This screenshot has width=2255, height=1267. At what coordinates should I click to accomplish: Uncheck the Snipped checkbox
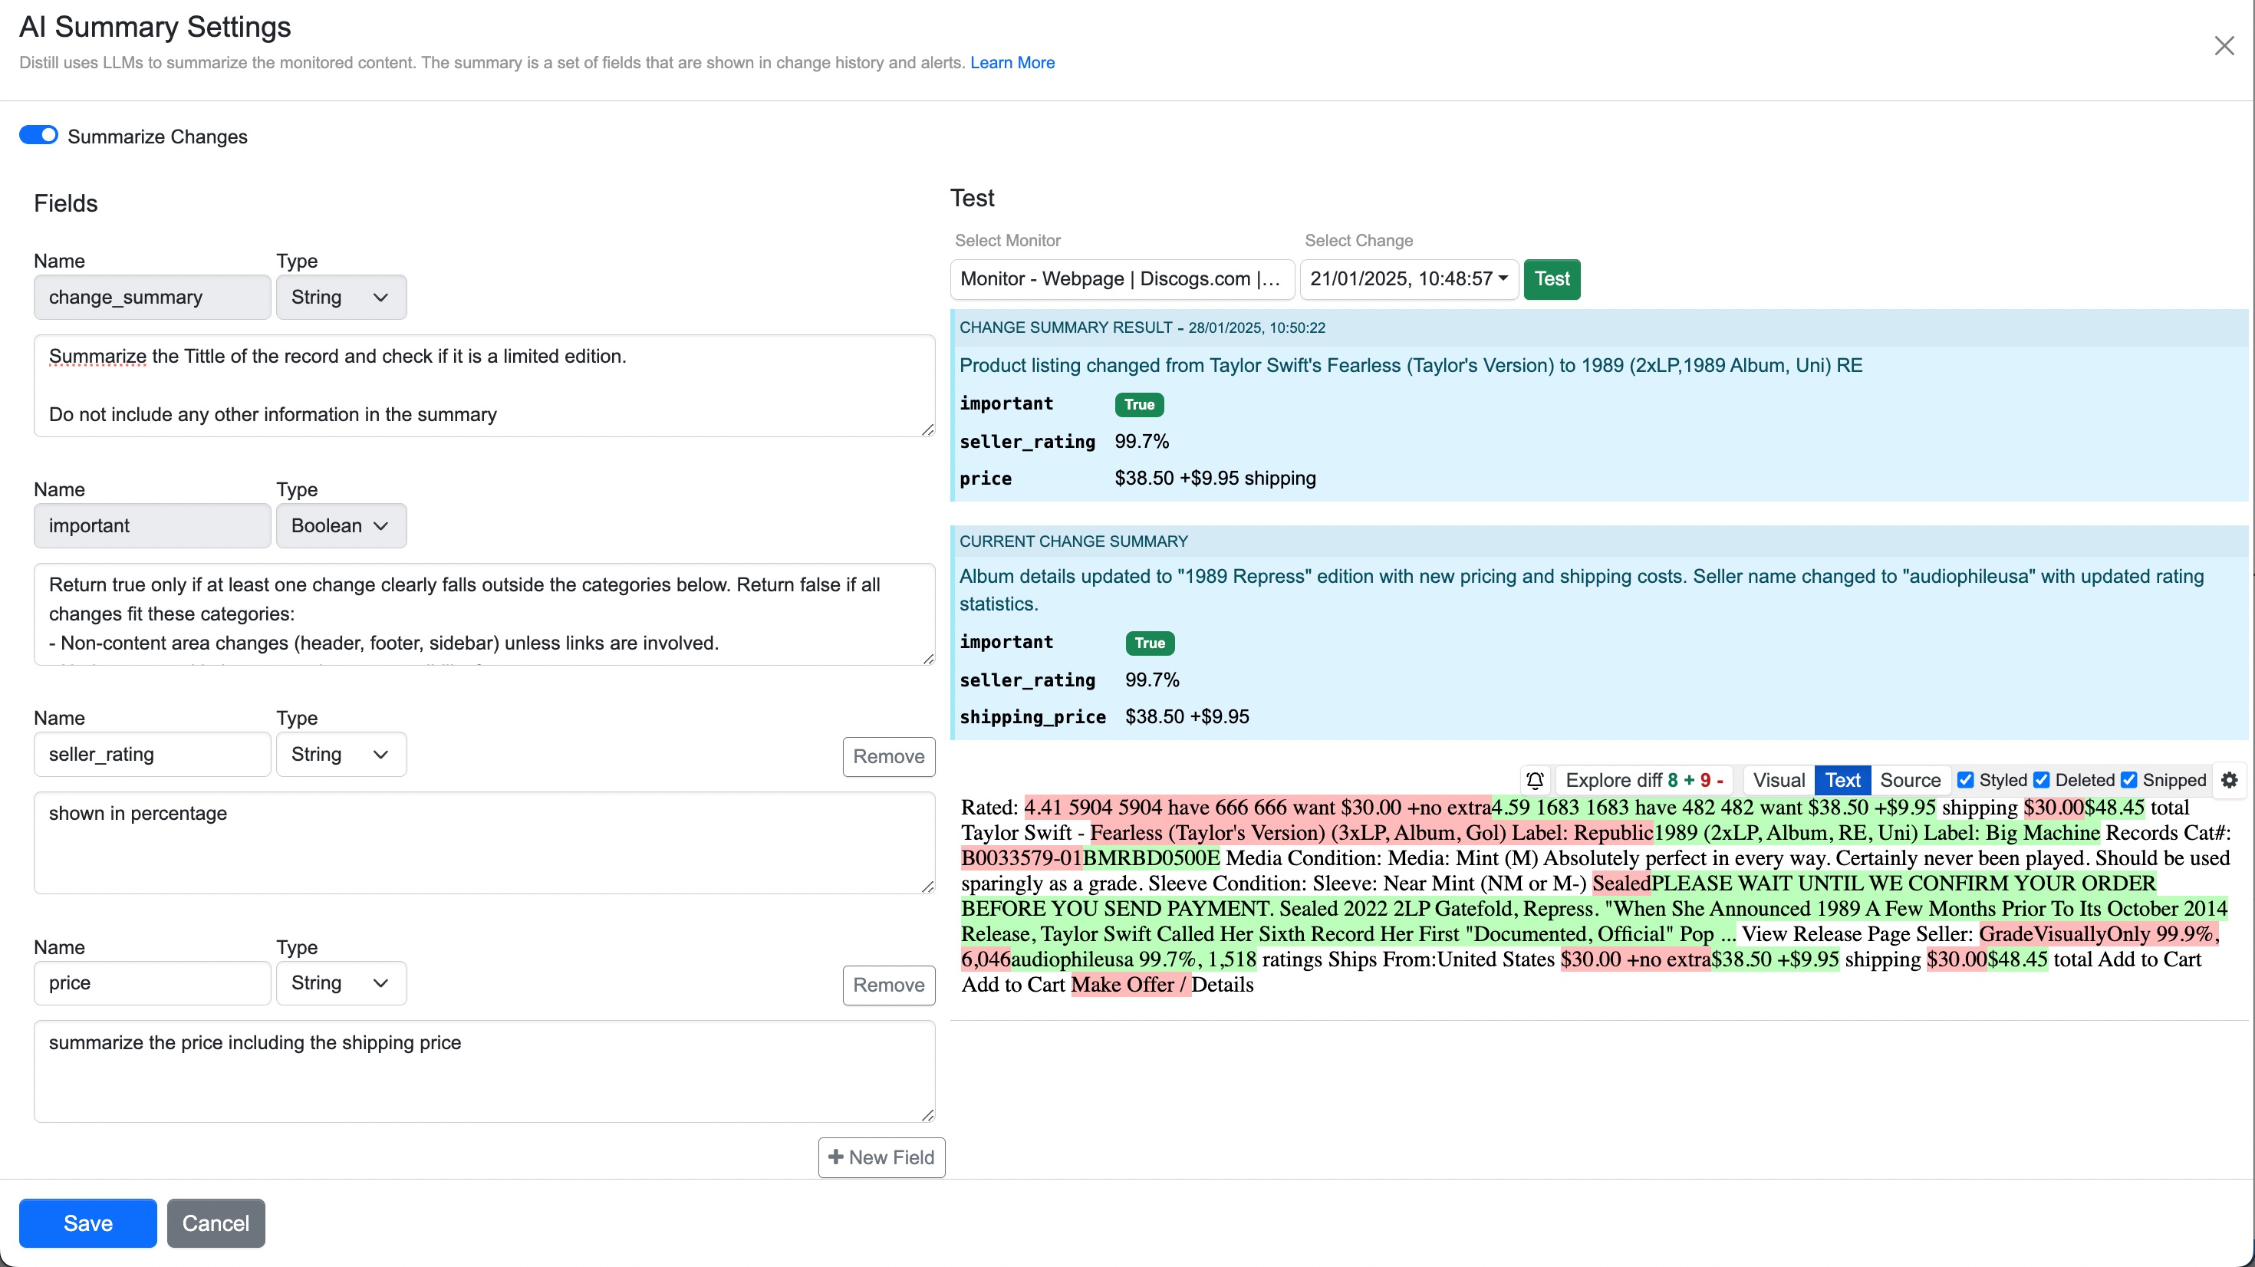point(2130,779)
